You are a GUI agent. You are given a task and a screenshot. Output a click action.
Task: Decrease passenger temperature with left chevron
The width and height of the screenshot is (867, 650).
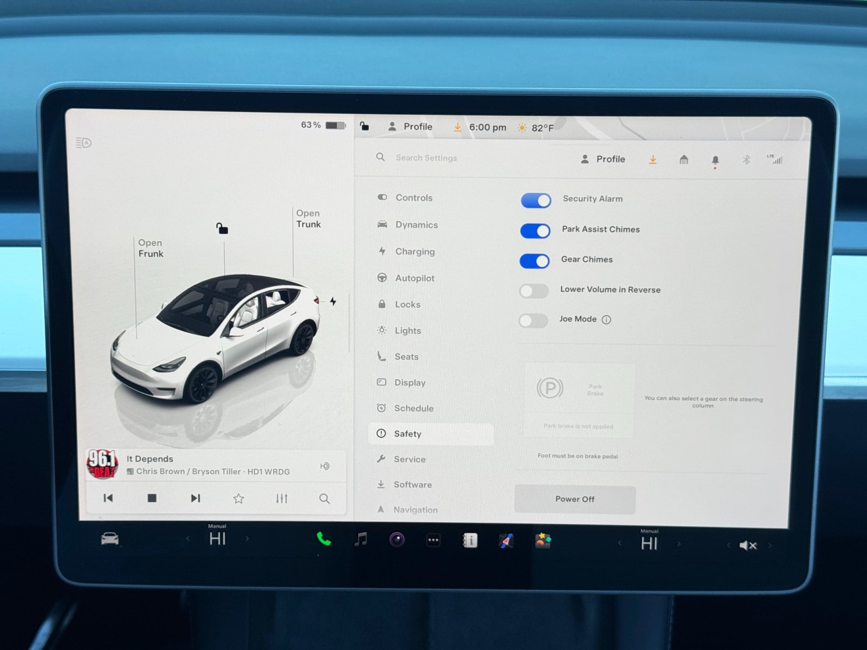point(620,543)
